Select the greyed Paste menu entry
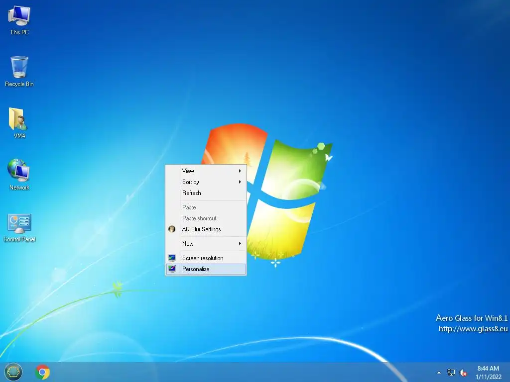Screen dimensions: 510x382 tap(206, 207)
